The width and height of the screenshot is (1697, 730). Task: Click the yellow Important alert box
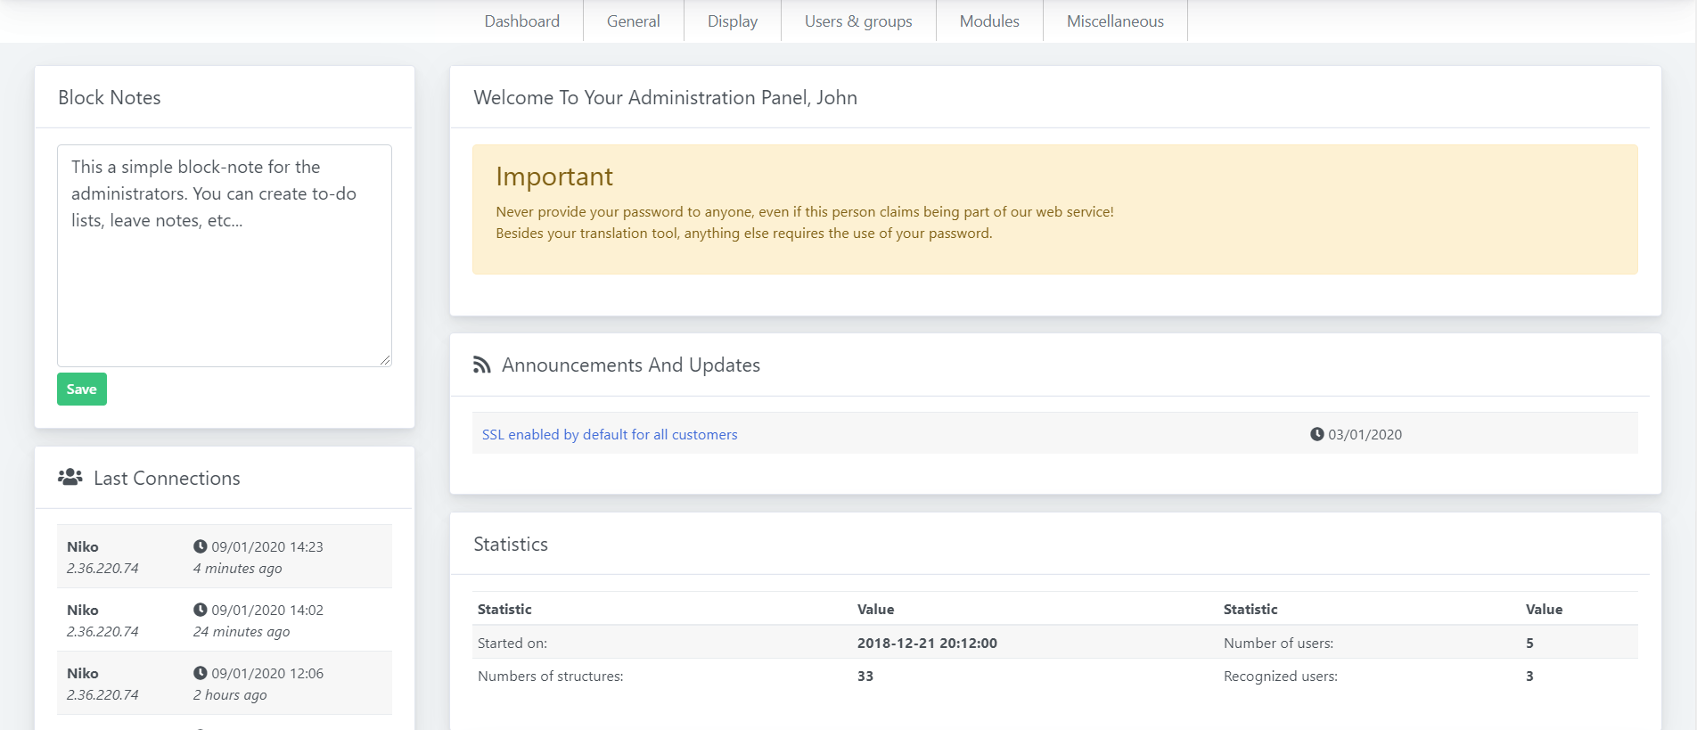click(1054, 209)
